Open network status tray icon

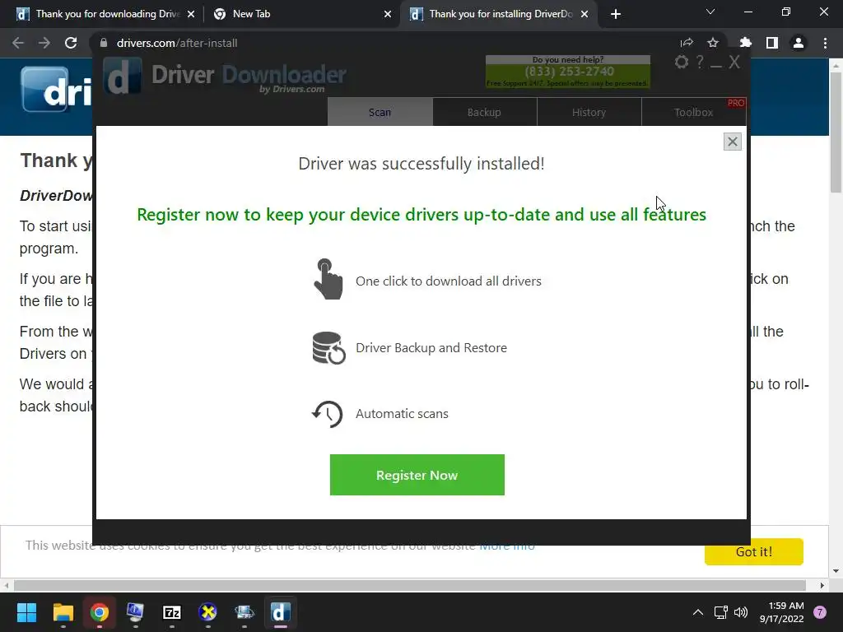coord(720,612)
